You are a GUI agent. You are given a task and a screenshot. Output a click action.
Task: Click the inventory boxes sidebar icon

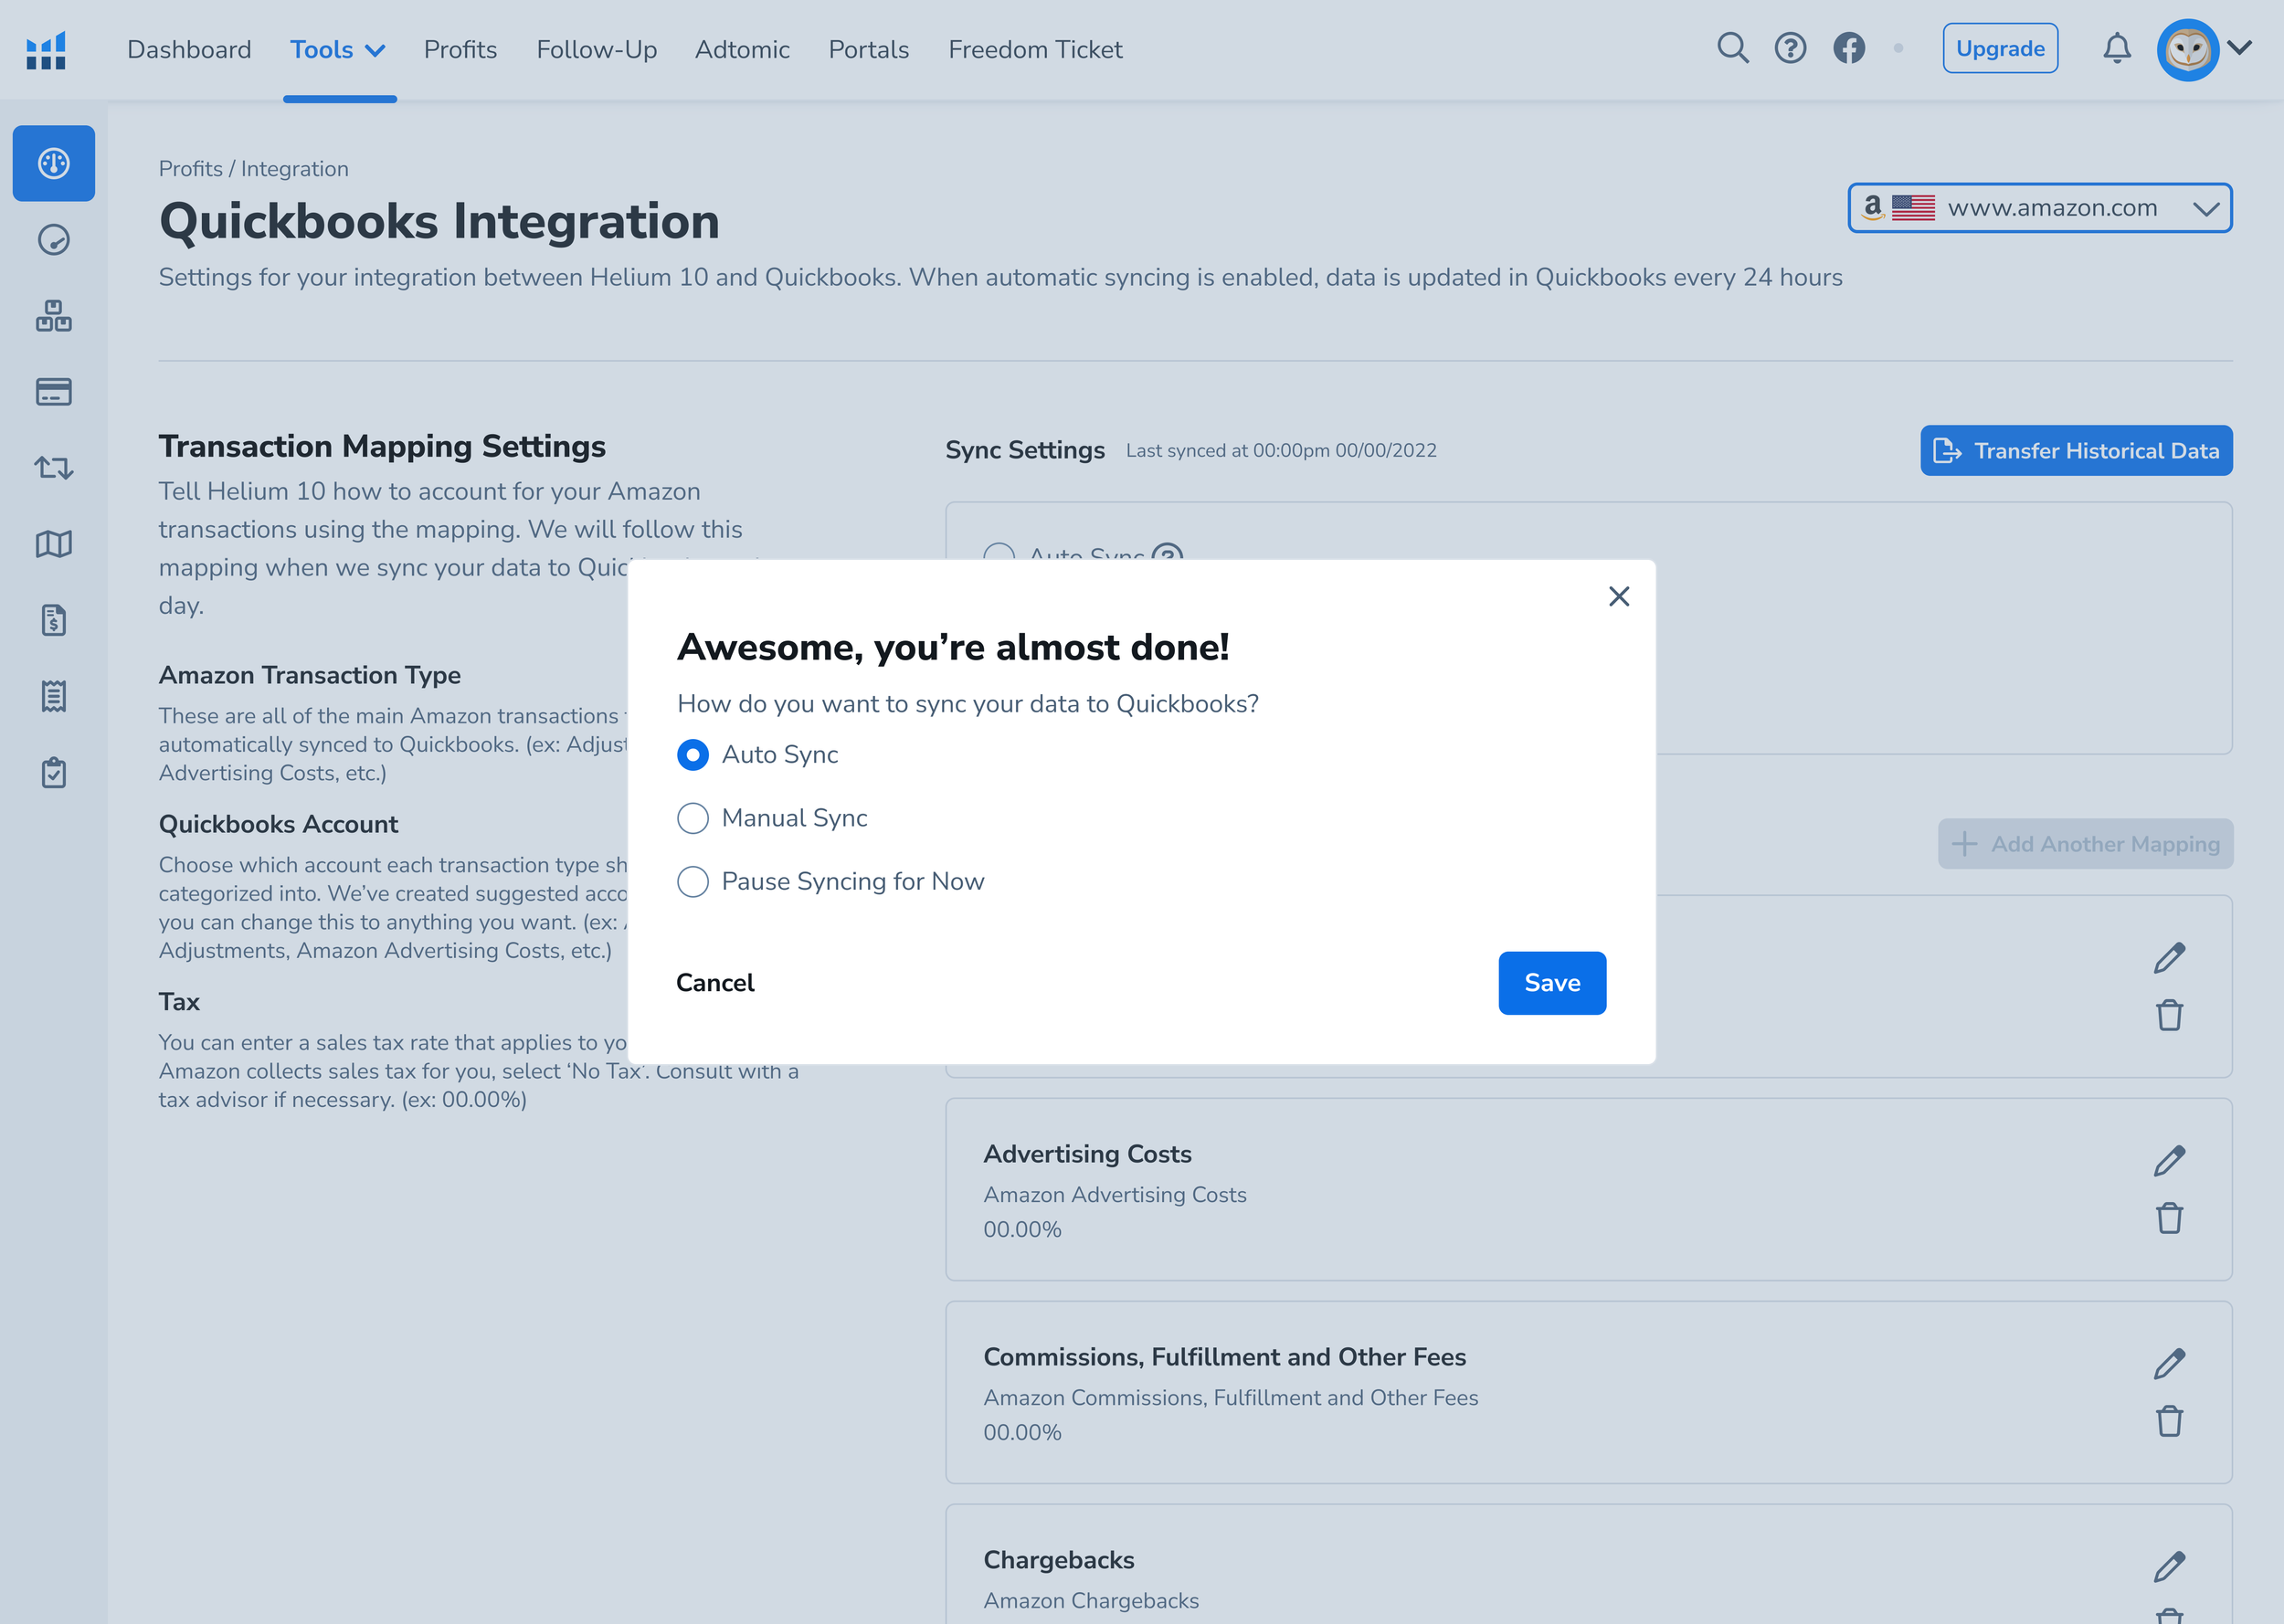tap(54, 316)
